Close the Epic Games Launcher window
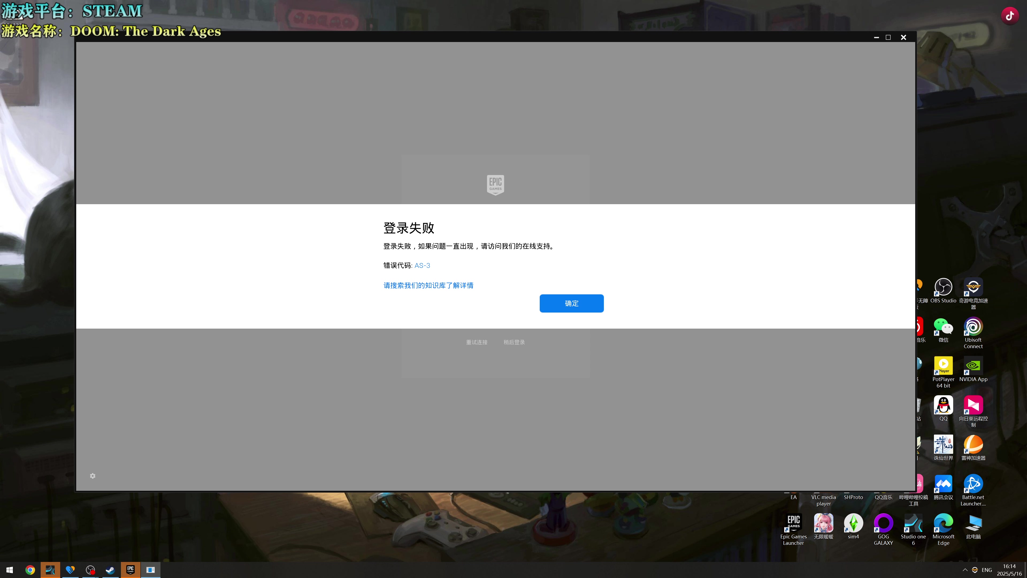Screen dimensions: 1027x578 (903, 37)
